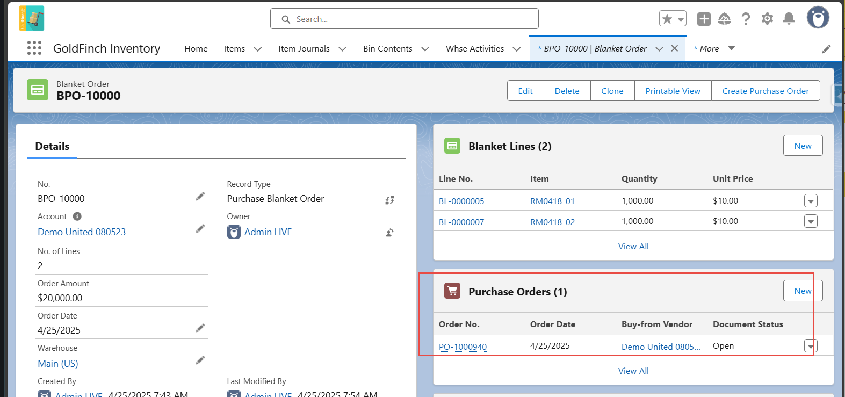This screenshot has height=397, width=845.
Task: Show actions menu for PO-1000940
Action: coord(811,346)
